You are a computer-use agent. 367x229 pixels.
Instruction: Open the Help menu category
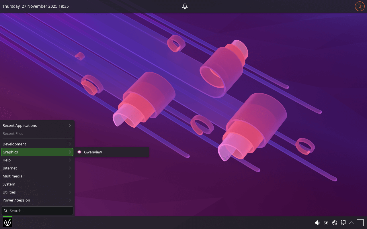coord(37,160)
